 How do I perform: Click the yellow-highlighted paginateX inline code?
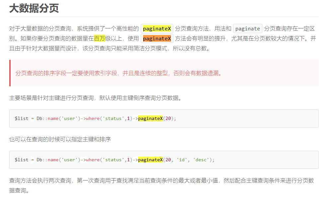tap(157, 29)
